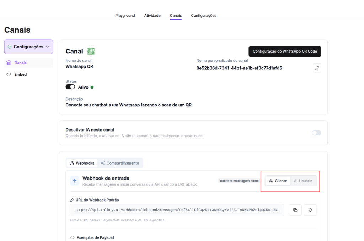Viewport: 364px width, 241px height.
Task: Open the Playground top tab
Action: pos(125,16)
